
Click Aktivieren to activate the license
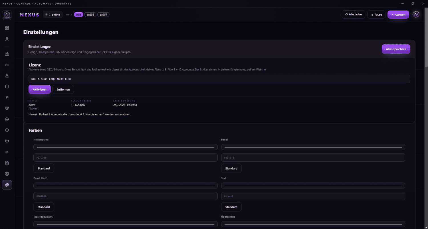40,90
